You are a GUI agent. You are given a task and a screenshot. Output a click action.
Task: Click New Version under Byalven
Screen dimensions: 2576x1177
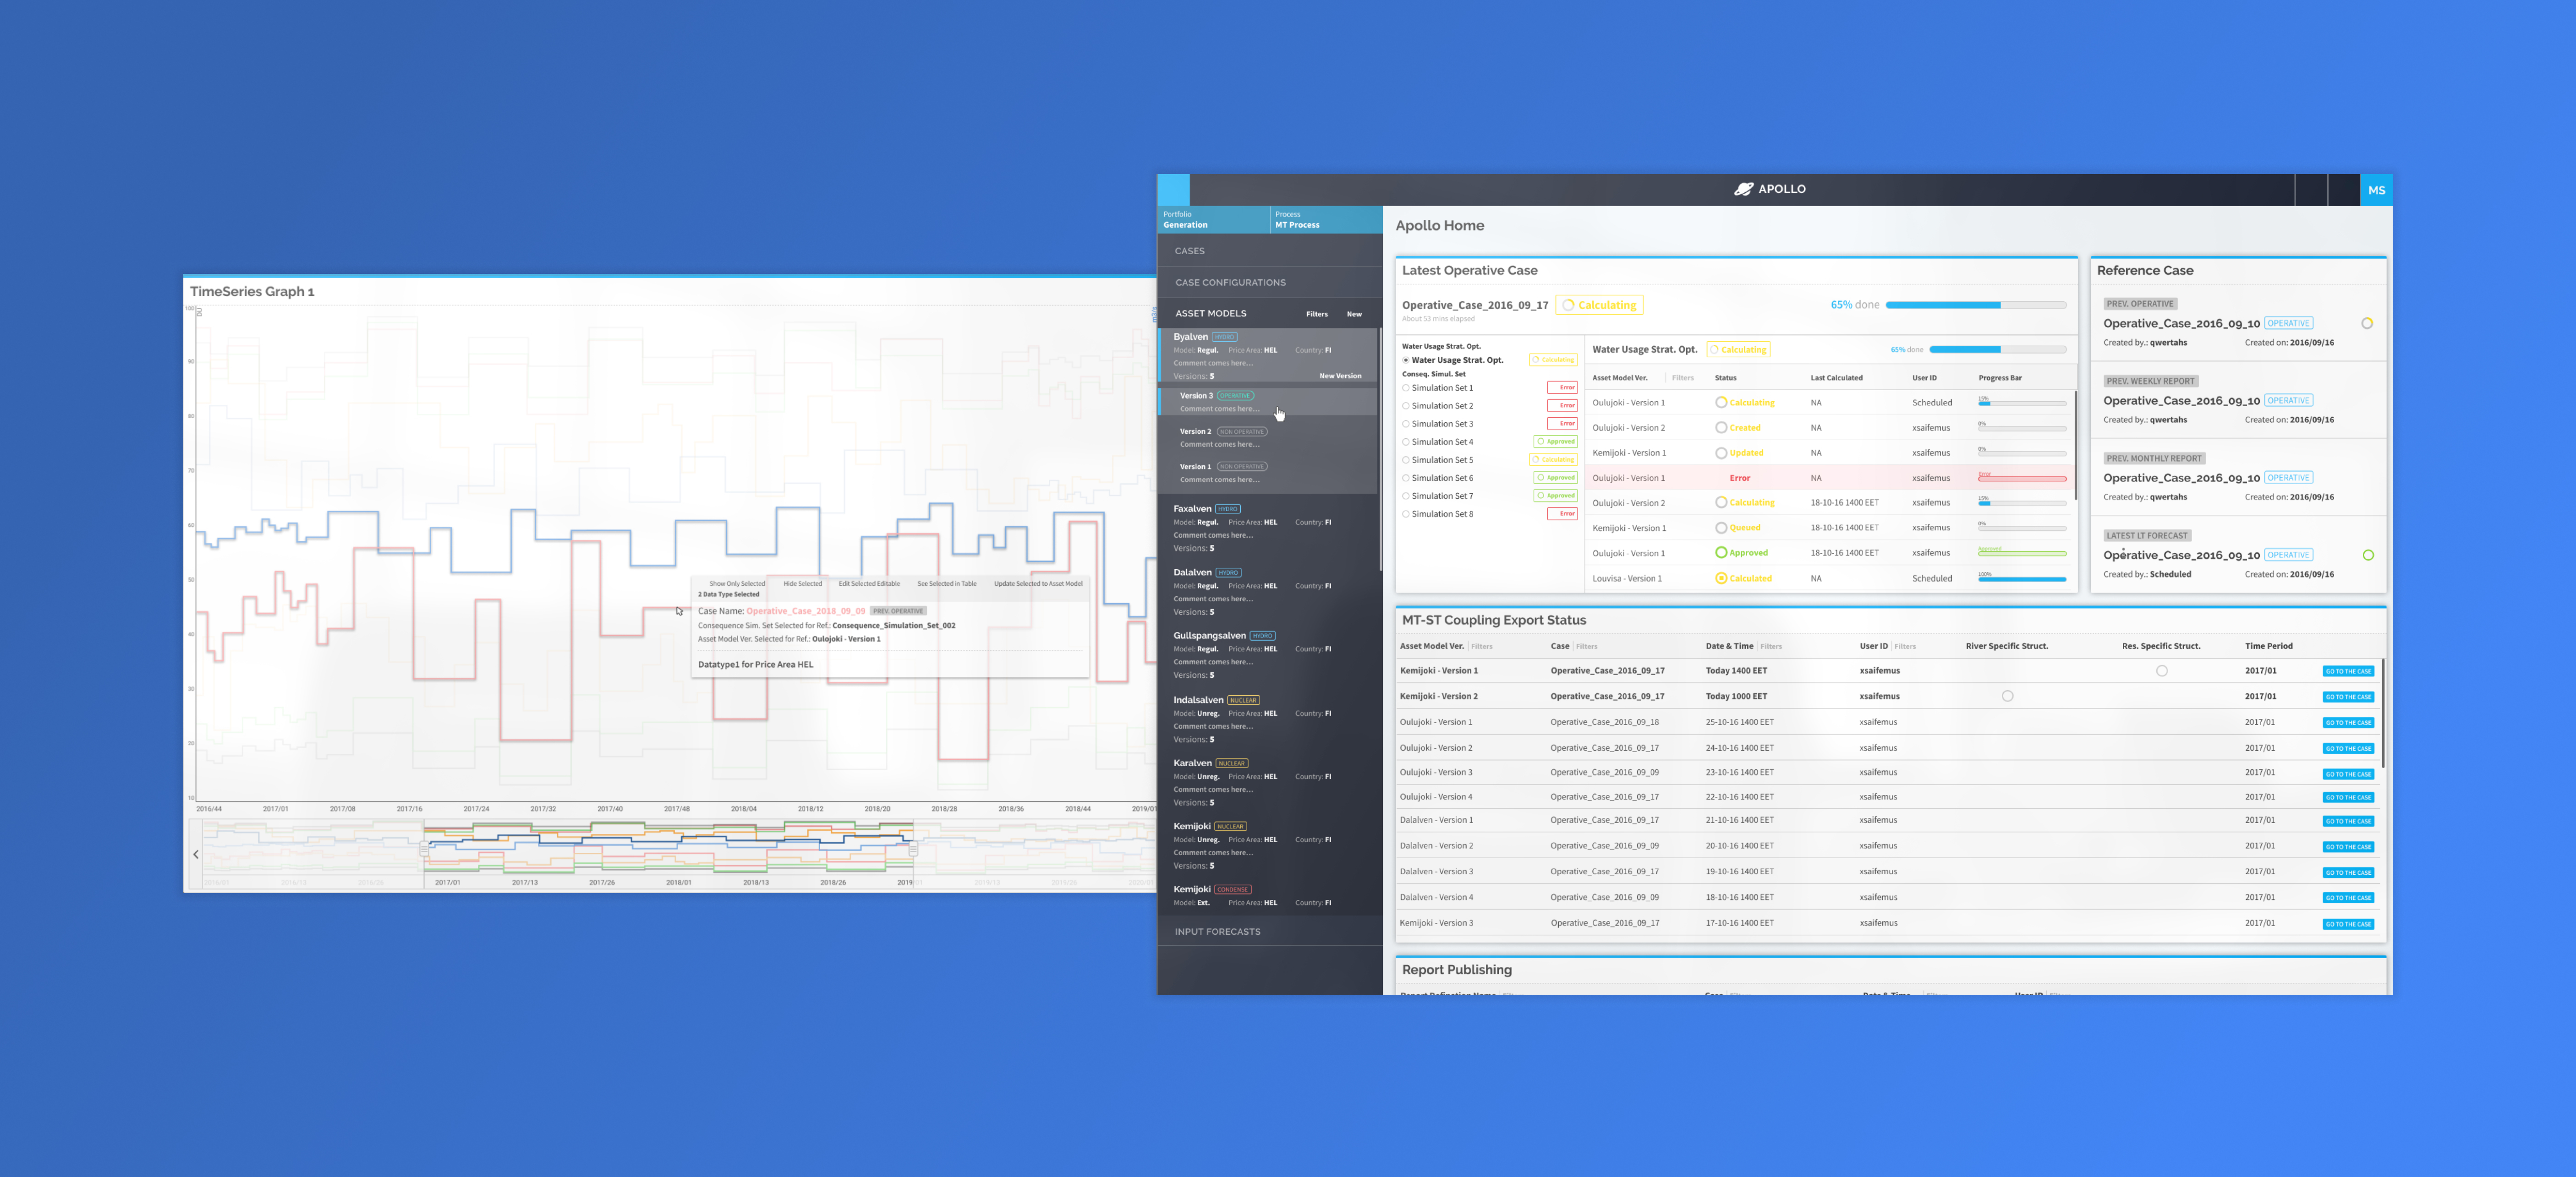click(x=1340, y=376)
